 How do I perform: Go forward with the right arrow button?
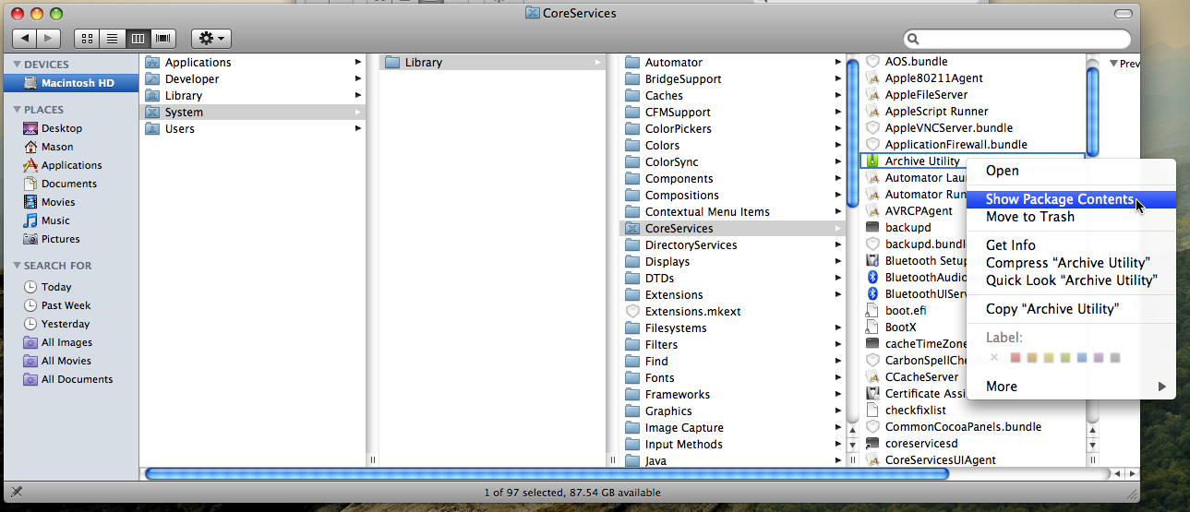[49, 38]
